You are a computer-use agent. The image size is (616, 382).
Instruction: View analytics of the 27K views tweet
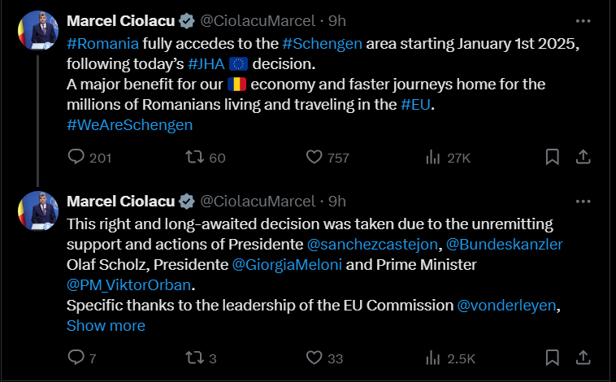click(x=433, y=158)
